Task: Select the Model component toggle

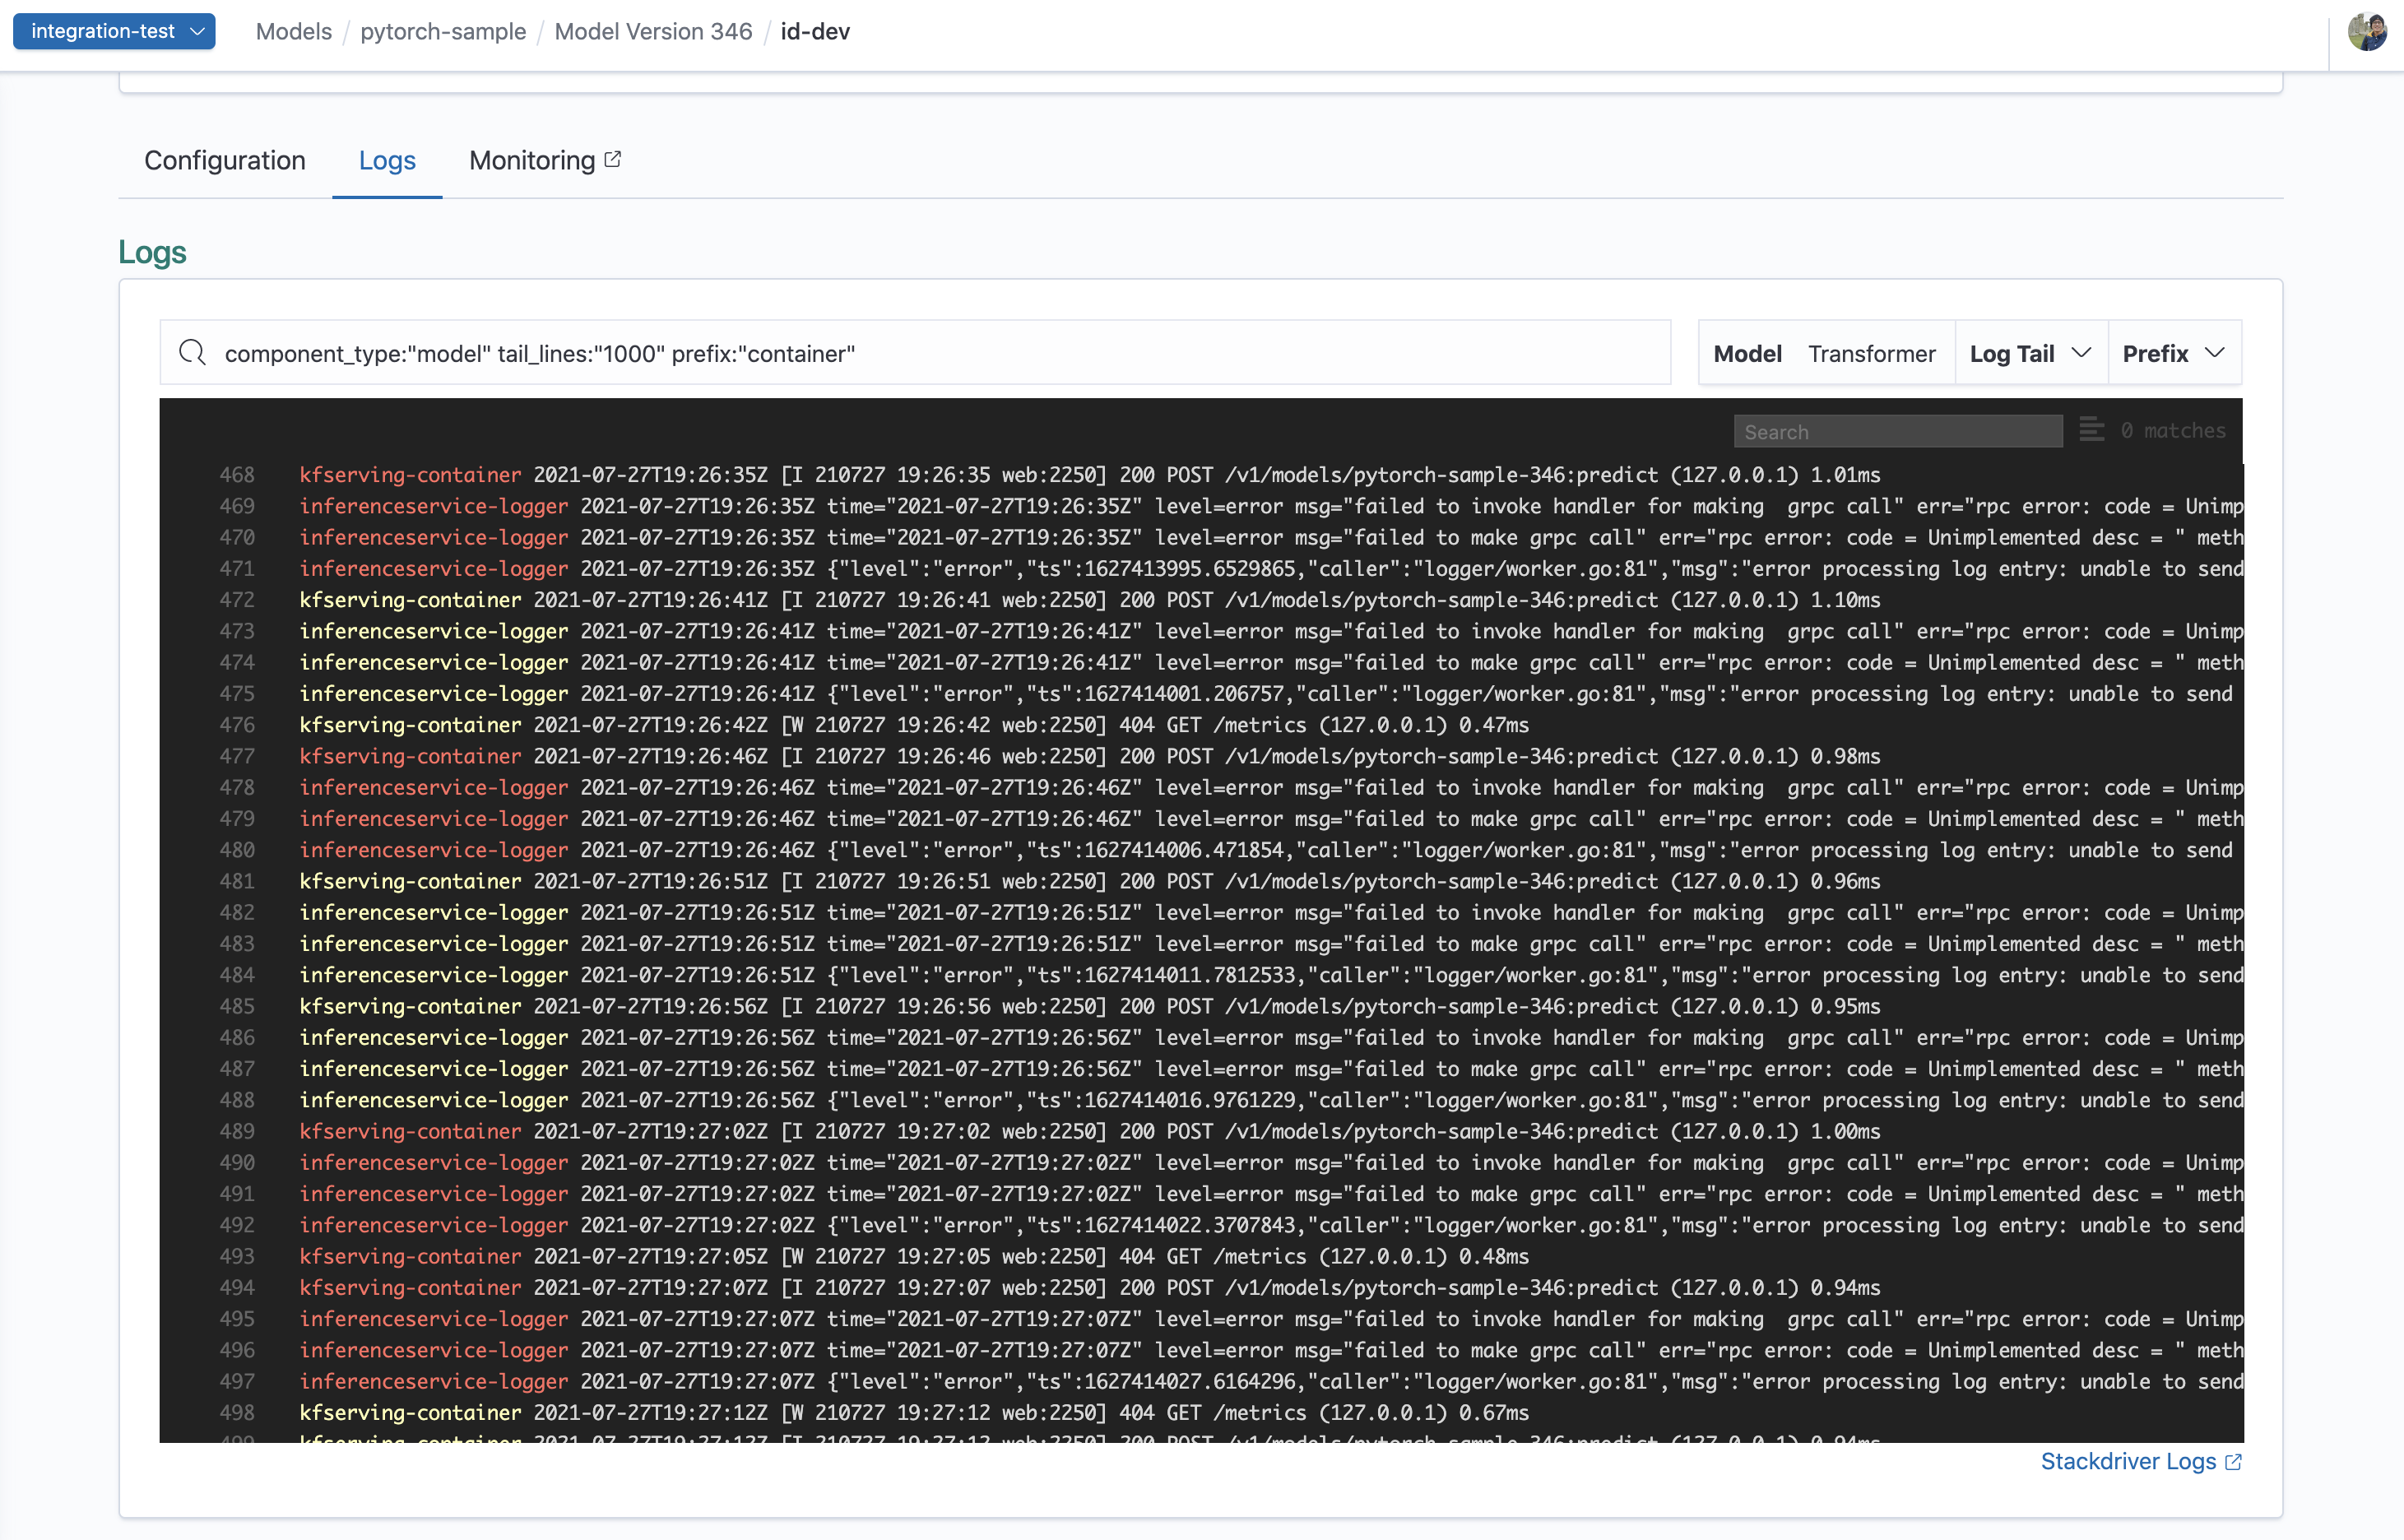Action: tap(1747, 354)
